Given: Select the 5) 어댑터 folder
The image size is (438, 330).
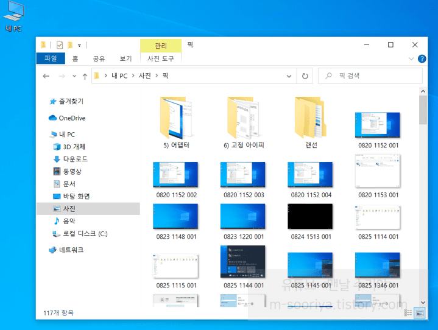Looking at the screenshot, I should pos(176,122).
